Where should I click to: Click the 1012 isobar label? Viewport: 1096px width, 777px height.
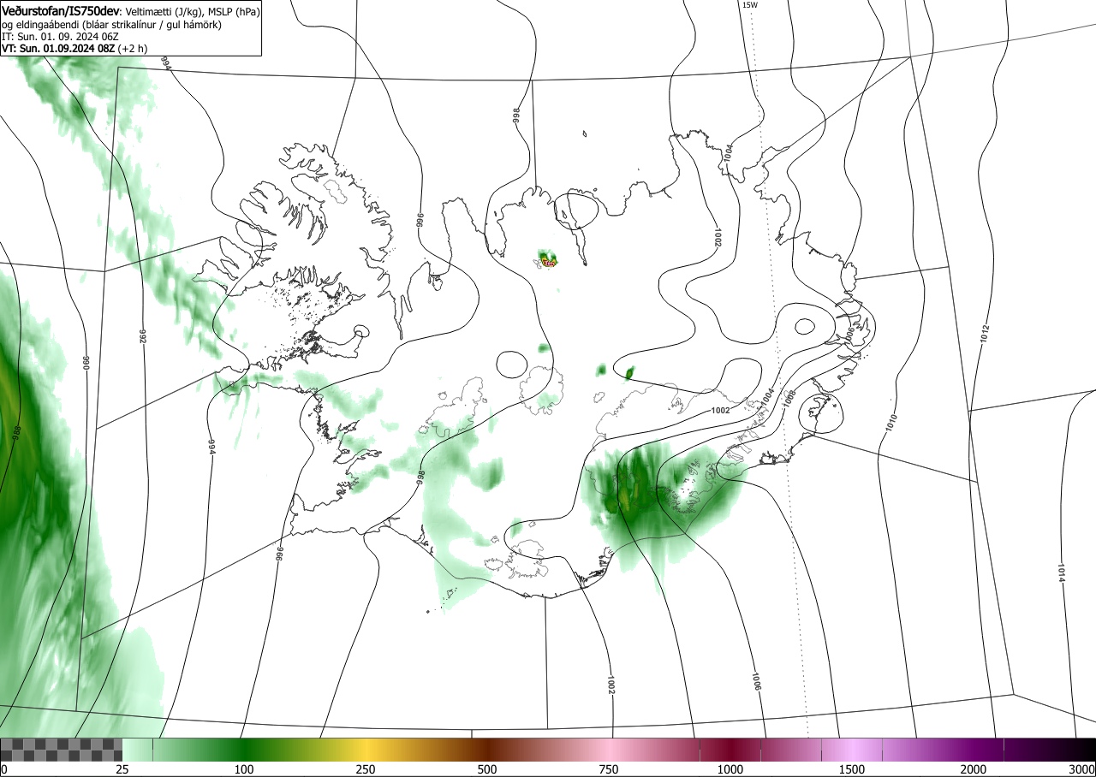986,335
